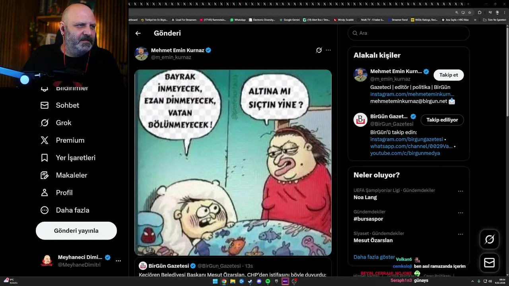Image resolution: width=509 pixels, height=286 pixels.
Task: Open the Windows Start button
Action: [215, 281]
